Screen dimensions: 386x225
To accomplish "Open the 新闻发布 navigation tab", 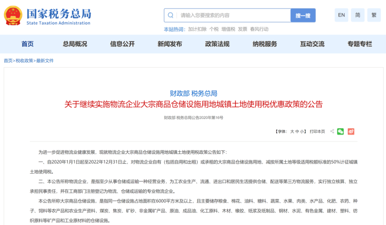I will [x=170, y=44].
